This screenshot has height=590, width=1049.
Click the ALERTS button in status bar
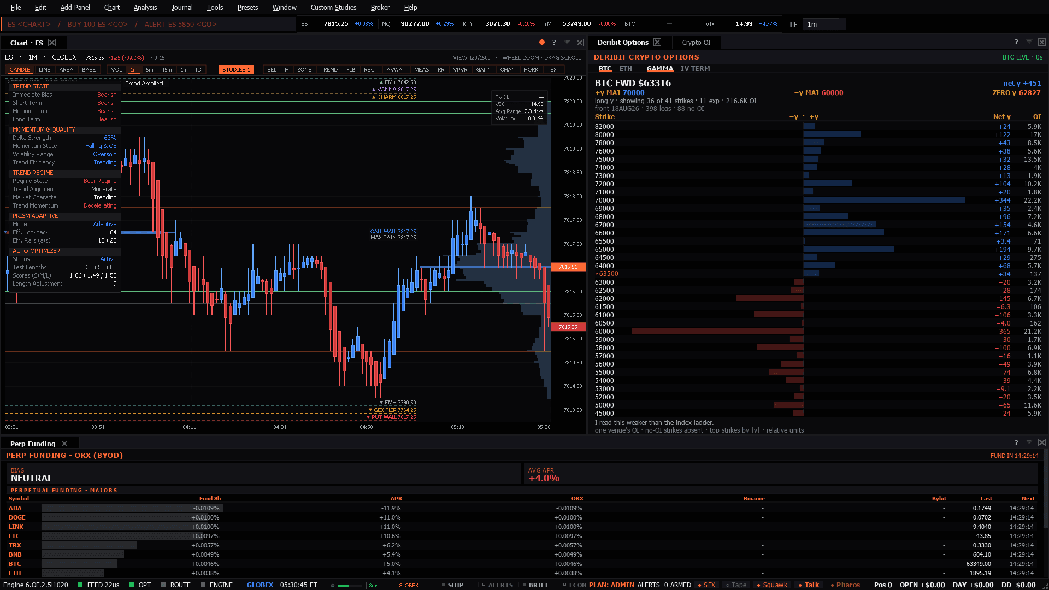click(498, 585)
